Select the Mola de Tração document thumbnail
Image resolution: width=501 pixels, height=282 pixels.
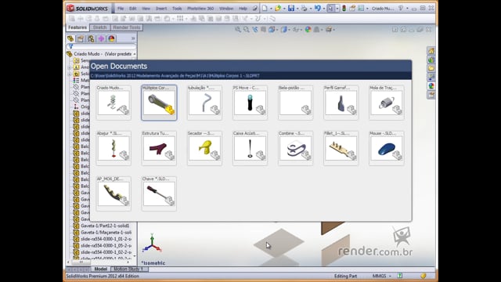[386, 103]
